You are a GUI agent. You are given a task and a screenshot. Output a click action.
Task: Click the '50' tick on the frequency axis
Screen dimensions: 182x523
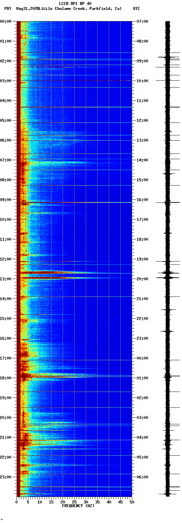132,502
